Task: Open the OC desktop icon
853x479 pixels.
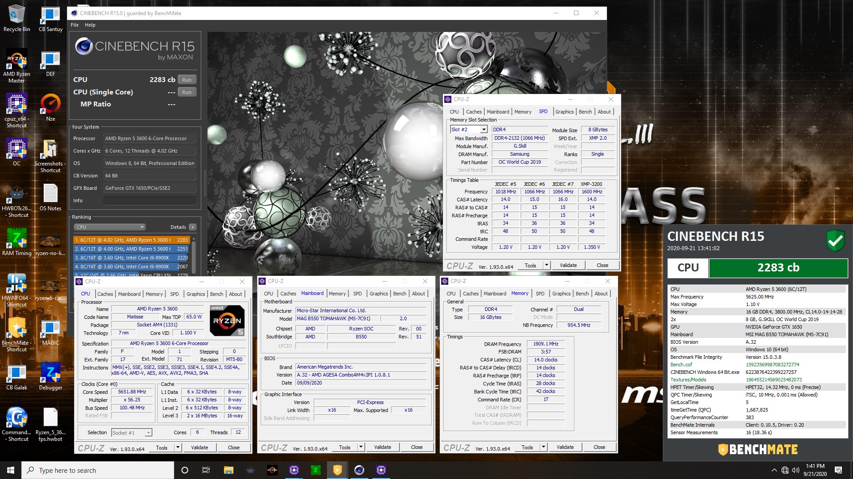Action: (x=17, y=152)
